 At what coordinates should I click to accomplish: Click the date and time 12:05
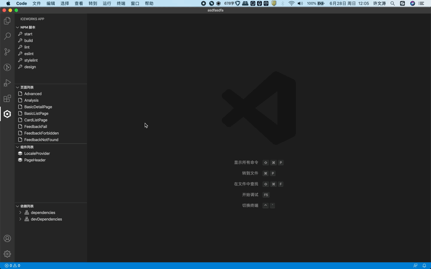[x=349, y=4]
